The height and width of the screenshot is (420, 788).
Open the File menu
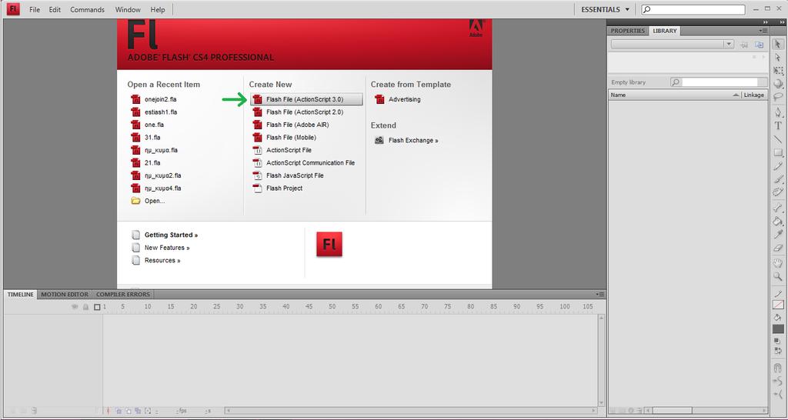click(34, 9)
